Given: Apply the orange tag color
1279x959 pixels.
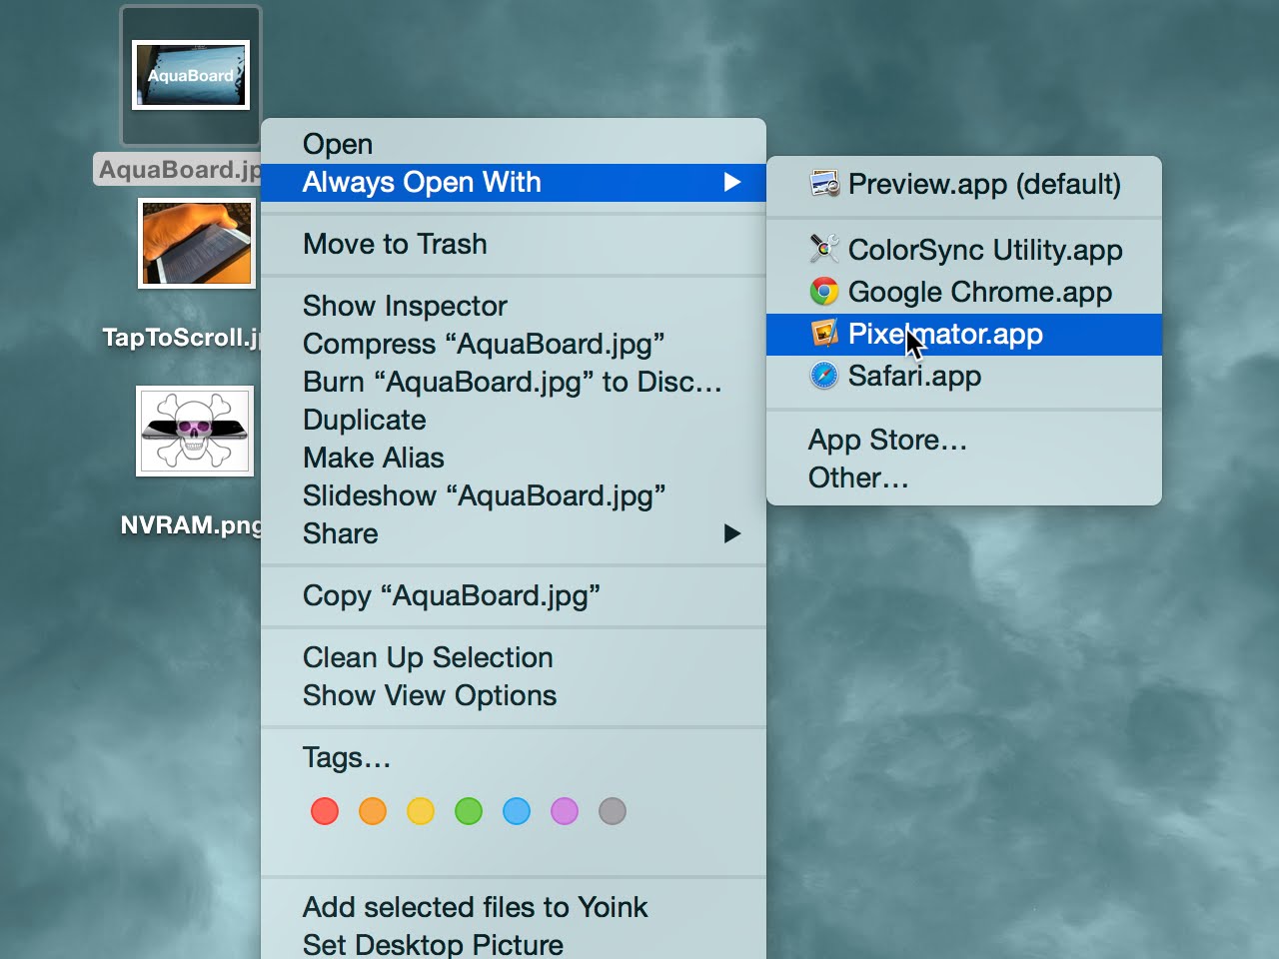Looking at the screenshot, I should pyautogui.click(x=373, y=811).
